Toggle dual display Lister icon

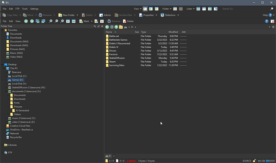[204, 9]
